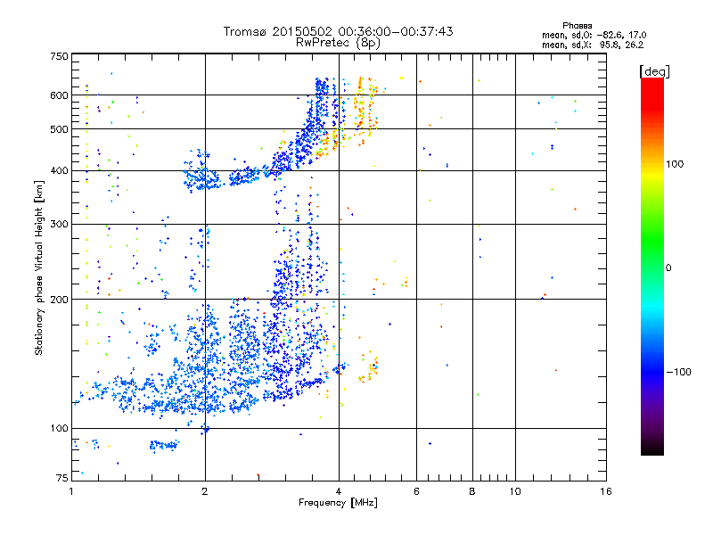This screenshot has height=535, width=713.
Task: Click the y-axis tick label '600'
Action: (x=59, y=95)
